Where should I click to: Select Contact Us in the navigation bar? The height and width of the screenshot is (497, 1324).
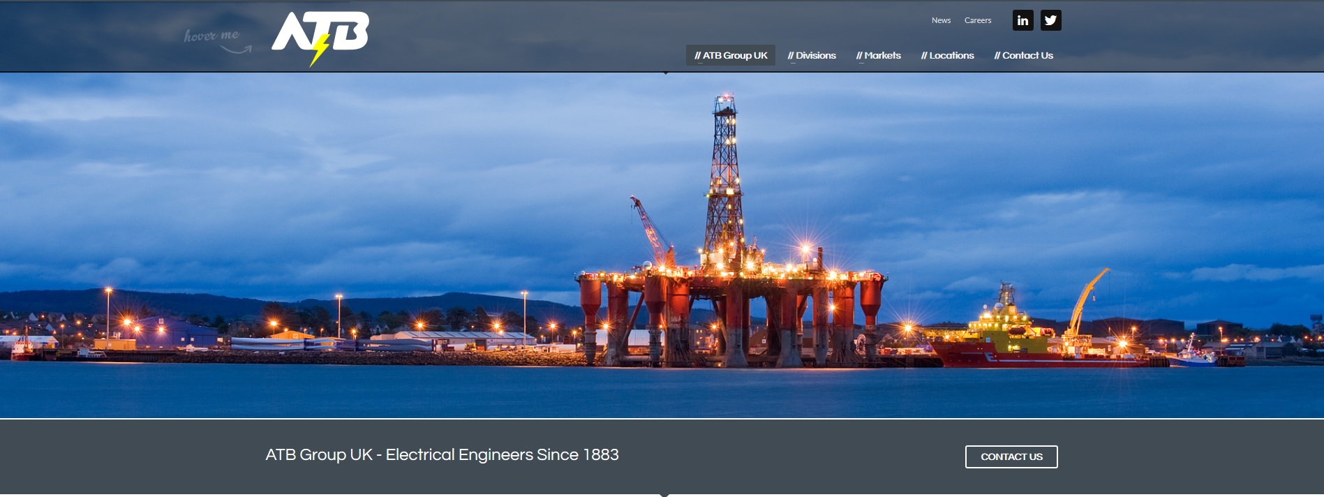tap(1023, 55)
